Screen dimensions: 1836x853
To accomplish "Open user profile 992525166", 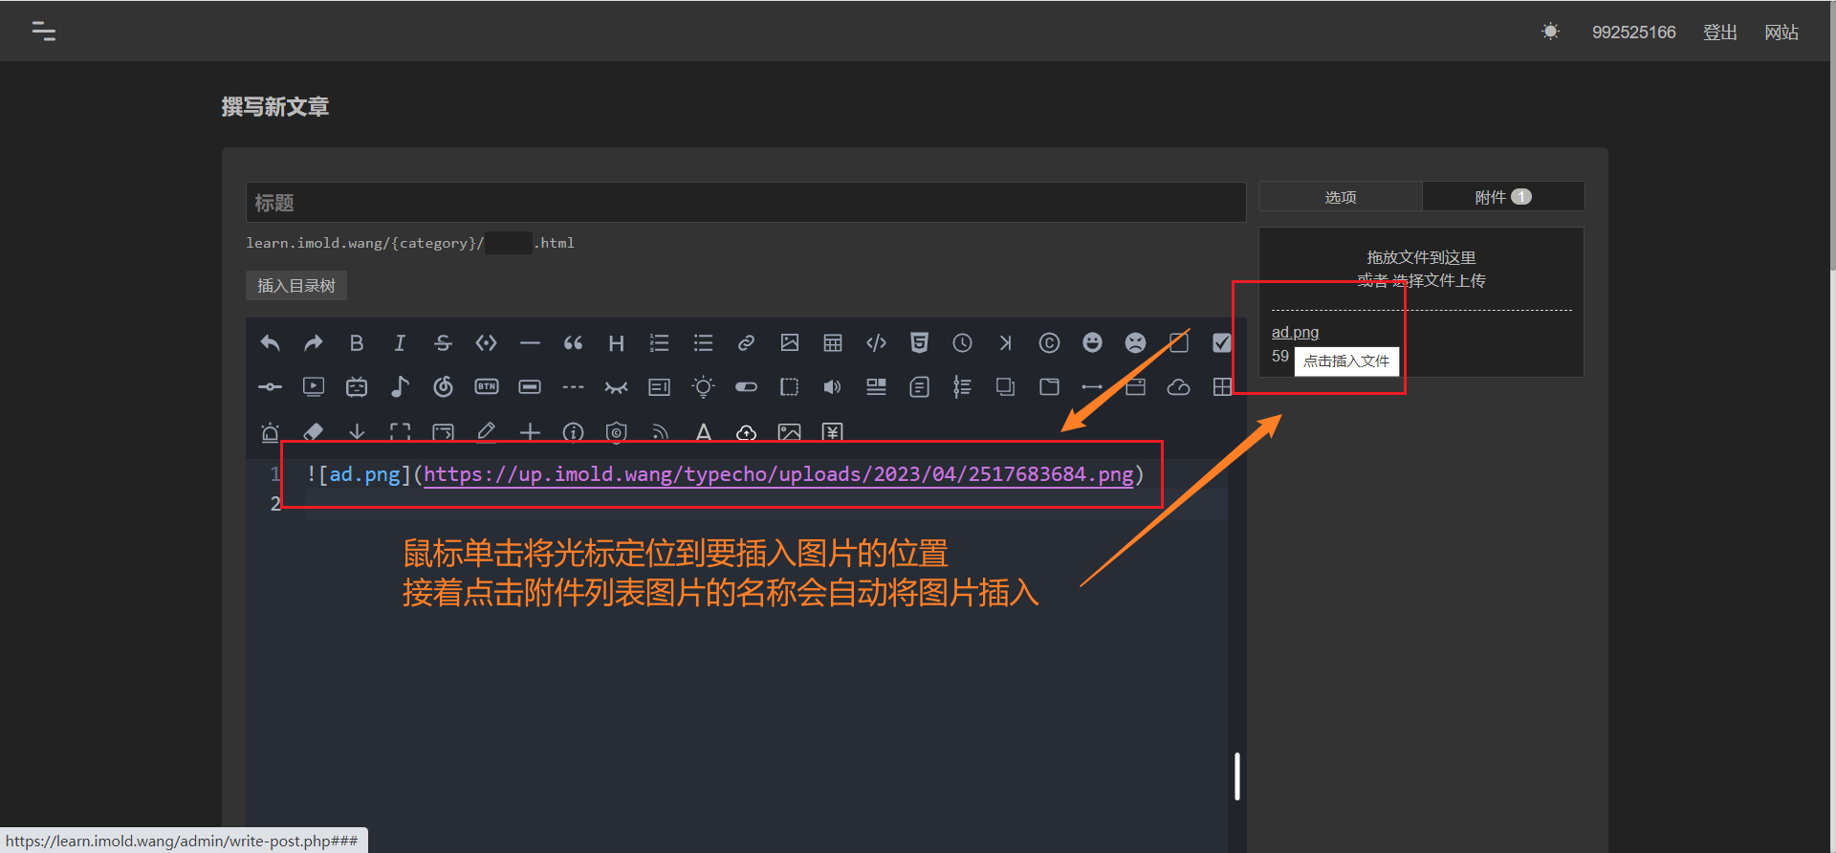I will [1633, 33].
